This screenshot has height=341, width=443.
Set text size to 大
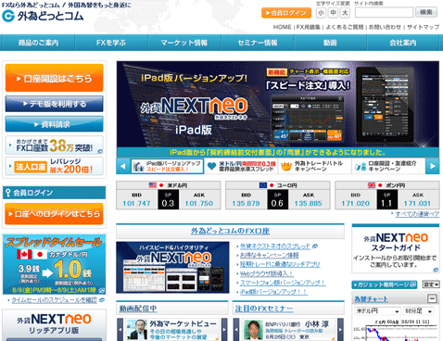tap(345, 13)
